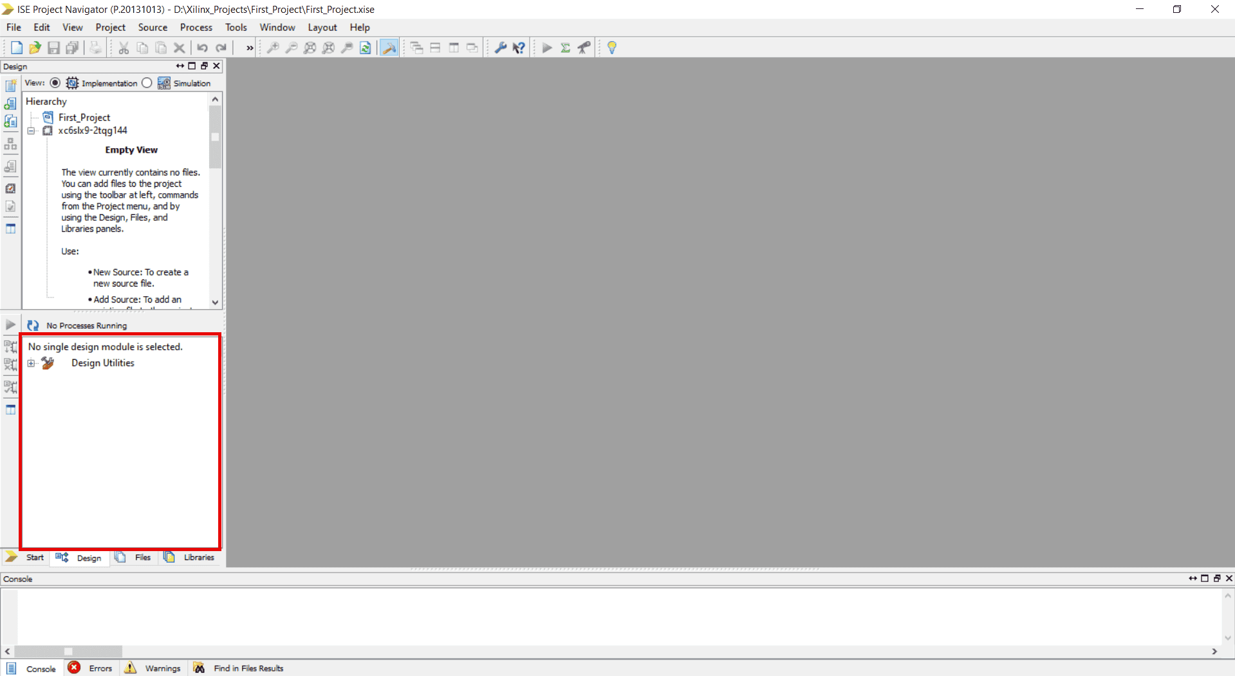Image resolution: width=1235 pixels, height=676 pixels.
Task: Switch to the Warnings console tab
Action: (162, 668)
